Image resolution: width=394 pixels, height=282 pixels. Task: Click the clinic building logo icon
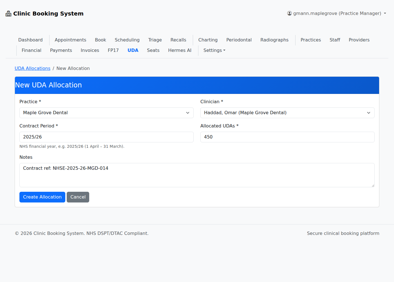point(8,14)
